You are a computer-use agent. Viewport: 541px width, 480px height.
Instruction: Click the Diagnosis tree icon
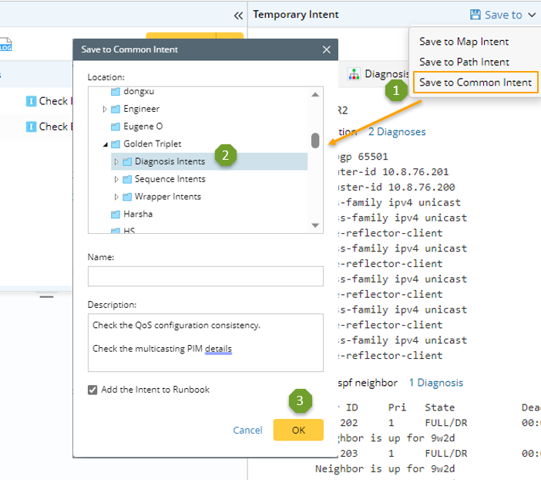click(354, 74)
